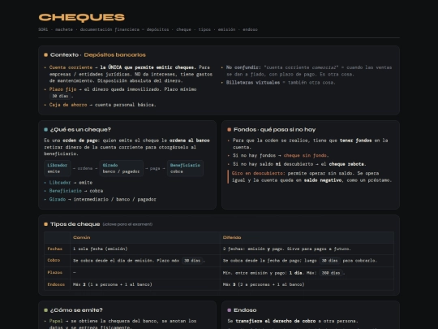Select the 'Endosos' row label
438x329 pixels.
tap(56, 284)
